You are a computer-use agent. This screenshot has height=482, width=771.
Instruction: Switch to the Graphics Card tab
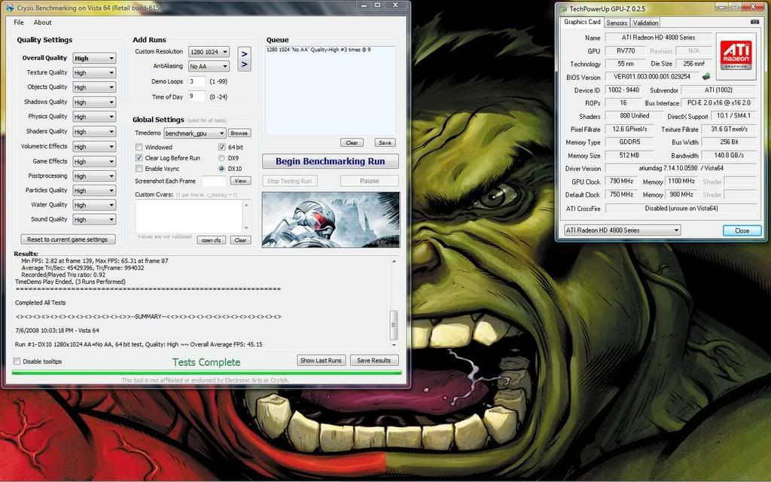582,22
